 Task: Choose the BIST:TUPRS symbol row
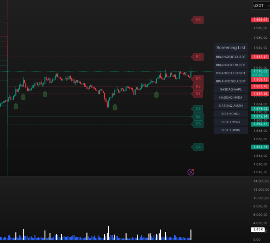tap(231, 130)
